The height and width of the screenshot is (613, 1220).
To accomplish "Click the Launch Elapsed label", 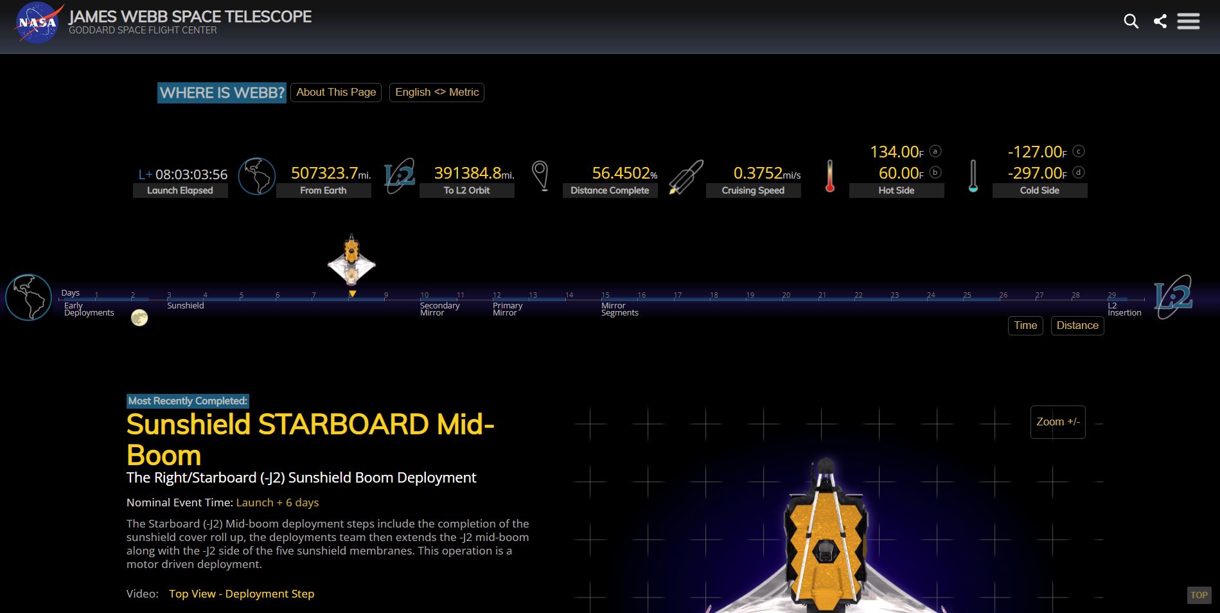I will coord(180,190).
